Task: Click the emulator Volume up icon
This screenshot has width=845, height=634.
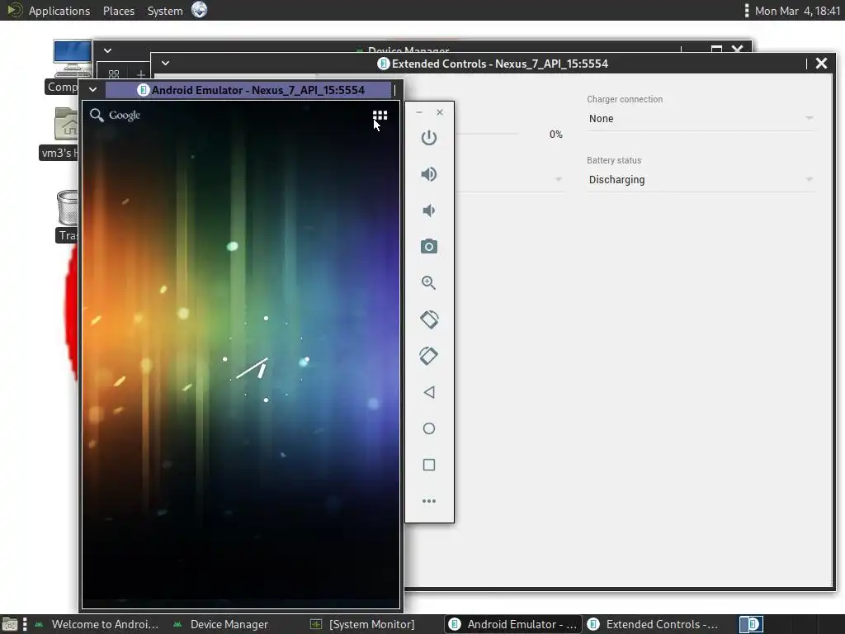Action: click(429, 174)
